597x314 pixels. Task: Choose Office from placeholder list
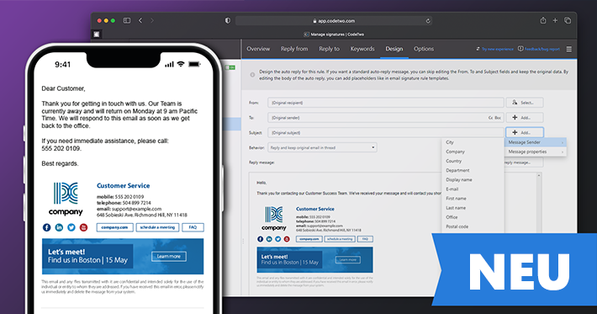click(452, 217)
